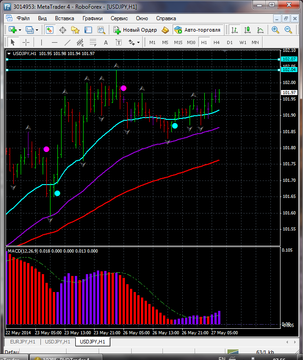Click the chart shift marker triangle
The image size is (303, 360).
pos(225,51)
